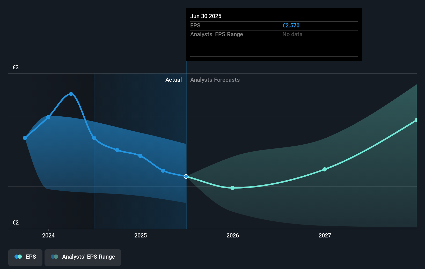This screenshot has width=425, height=269.
Task: Click the peak EPS data point in early 2024
Action: (x=71, y=94)
